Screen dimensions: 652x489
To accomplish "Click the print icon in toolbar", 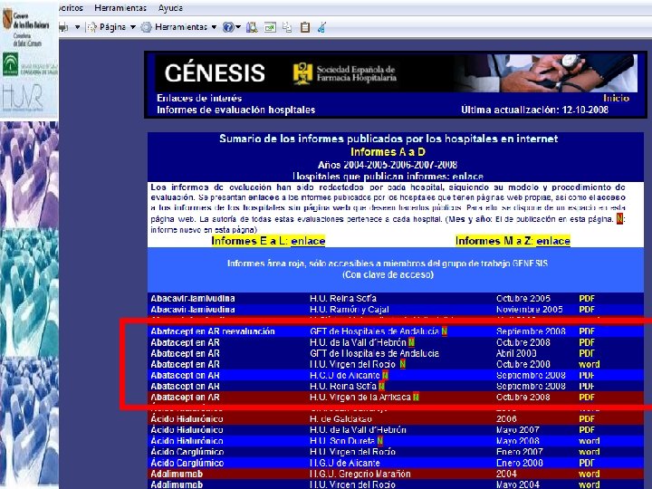I will pos(63,27).
